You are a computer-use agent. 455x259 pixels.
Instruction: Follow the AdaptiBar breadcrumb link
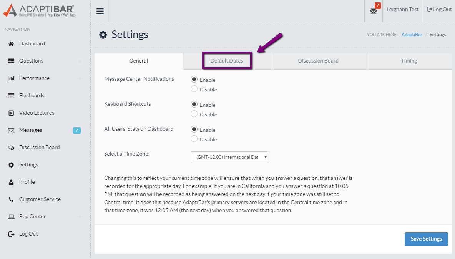click(412, 35)
